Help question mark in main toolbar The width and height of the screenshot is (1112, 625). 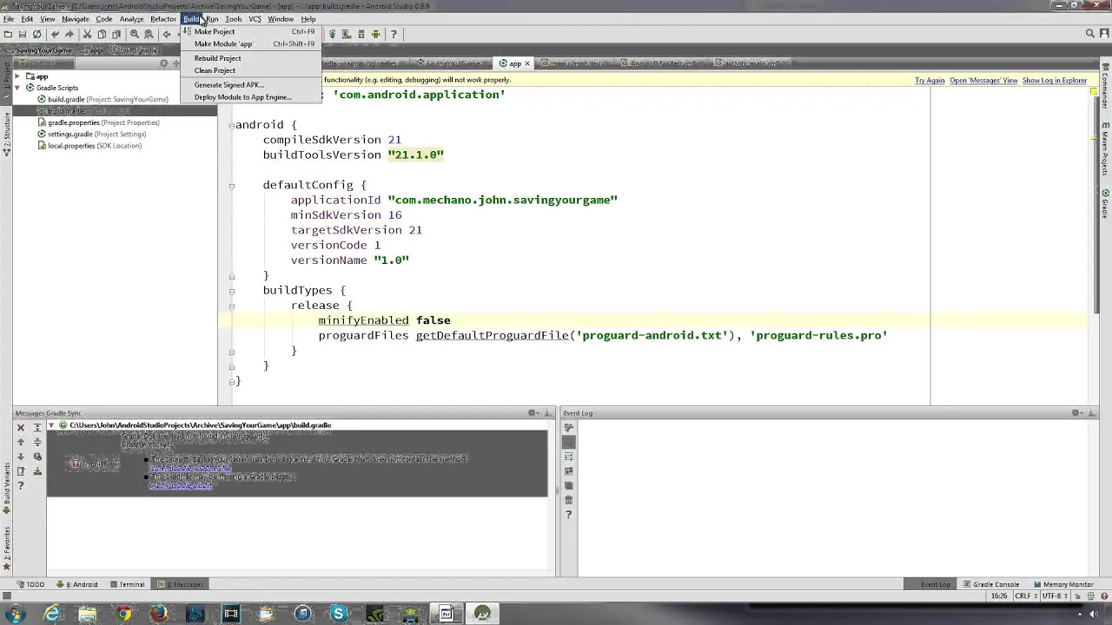(394, 34)
